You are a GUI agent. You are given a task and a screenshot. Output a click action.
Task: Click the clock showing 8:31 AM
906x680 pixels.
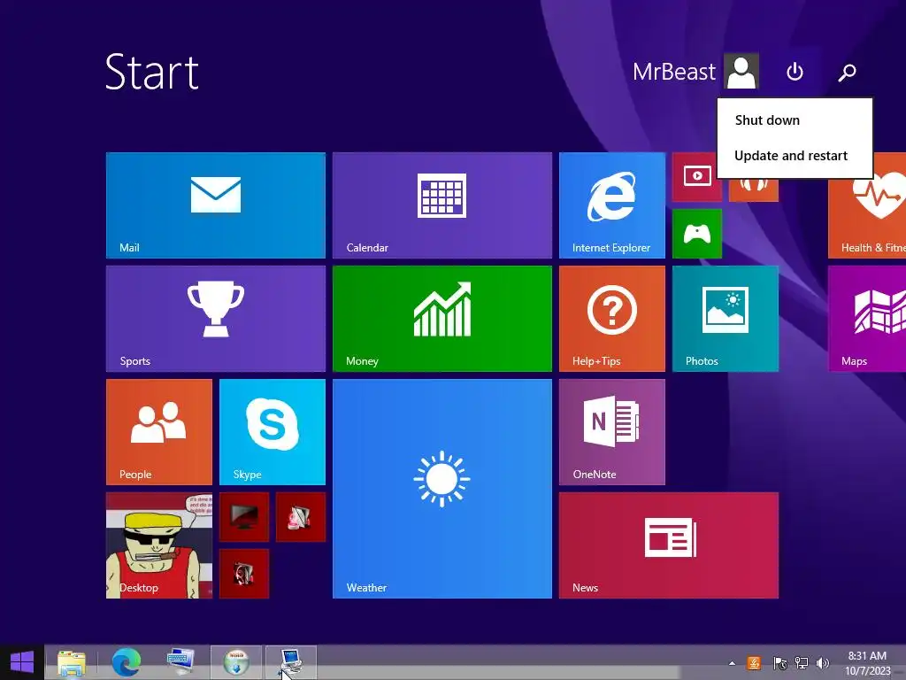(867, 663)
